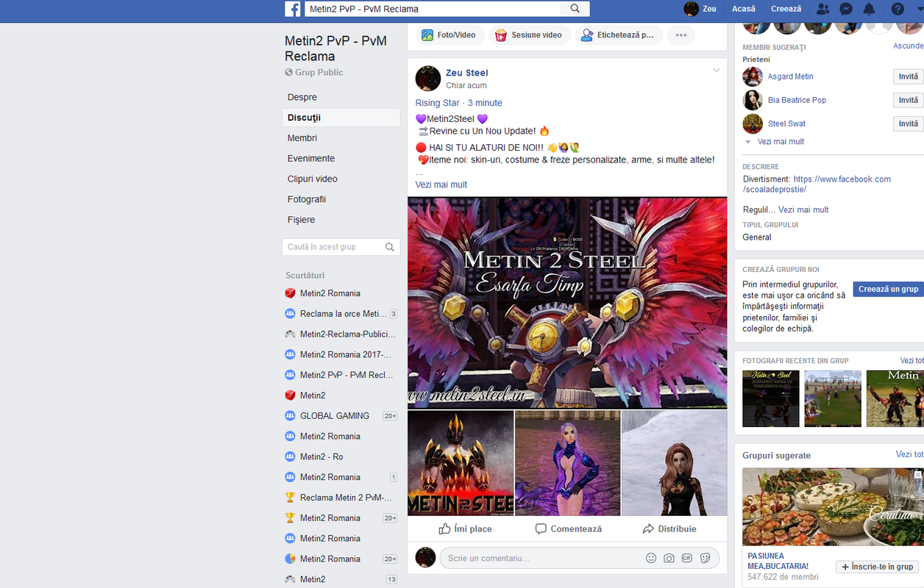Image resolution: width=924 pixels, height=588 pixels.
Task: Open the purple-haired character thumbnail
Action: 567,463
